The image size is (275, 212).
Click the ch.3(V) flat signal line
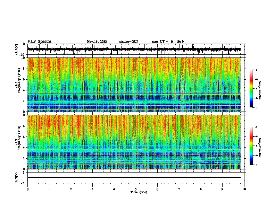[x=134, y=177]
